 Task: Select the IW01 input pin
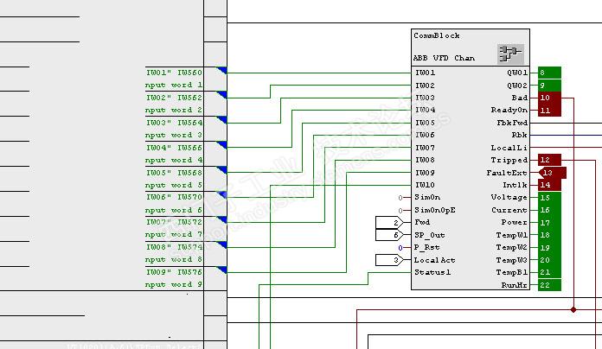click(425, 73)
